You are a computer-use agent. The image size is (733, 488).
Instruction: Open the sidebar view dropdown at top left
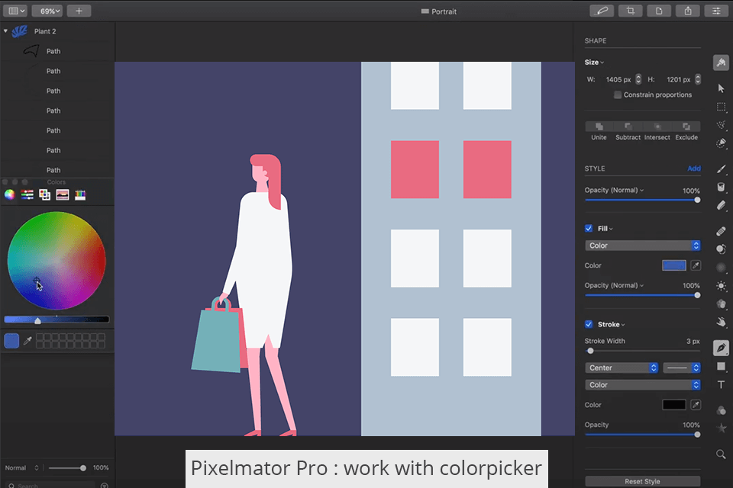16,11
